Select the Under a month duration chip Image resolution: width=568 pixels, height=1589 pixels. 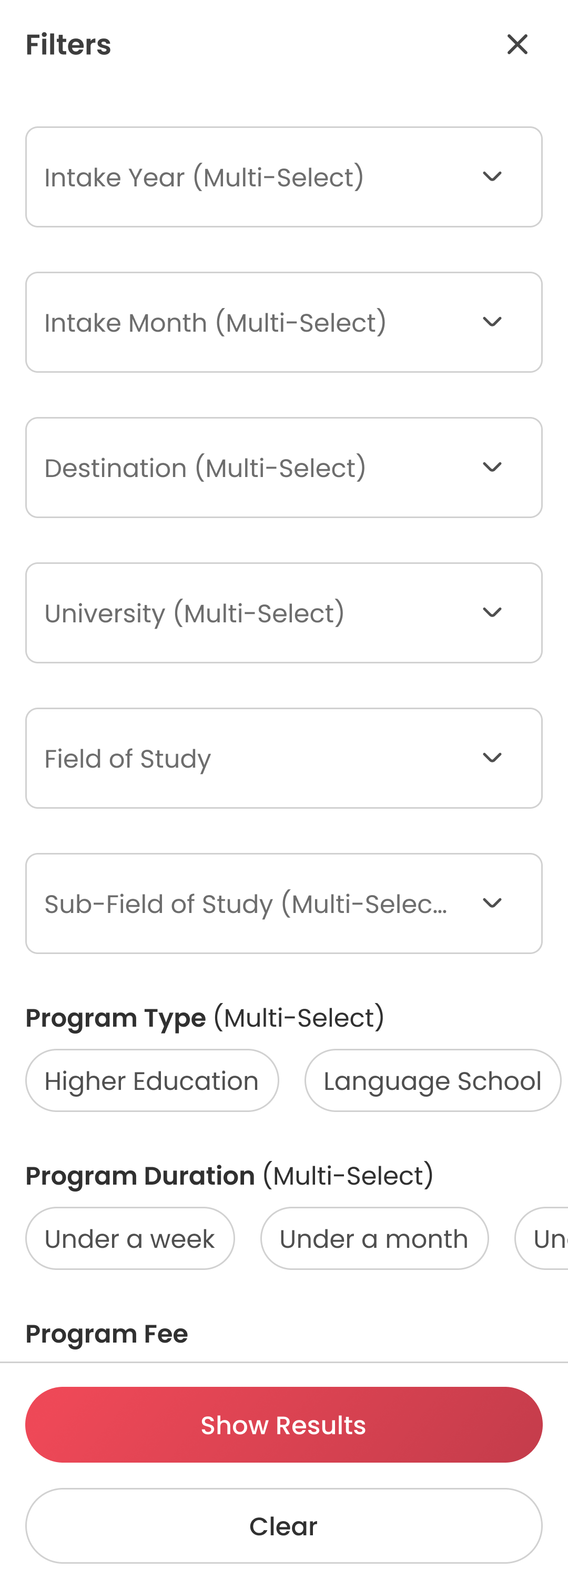click(x=374, y=1239)
